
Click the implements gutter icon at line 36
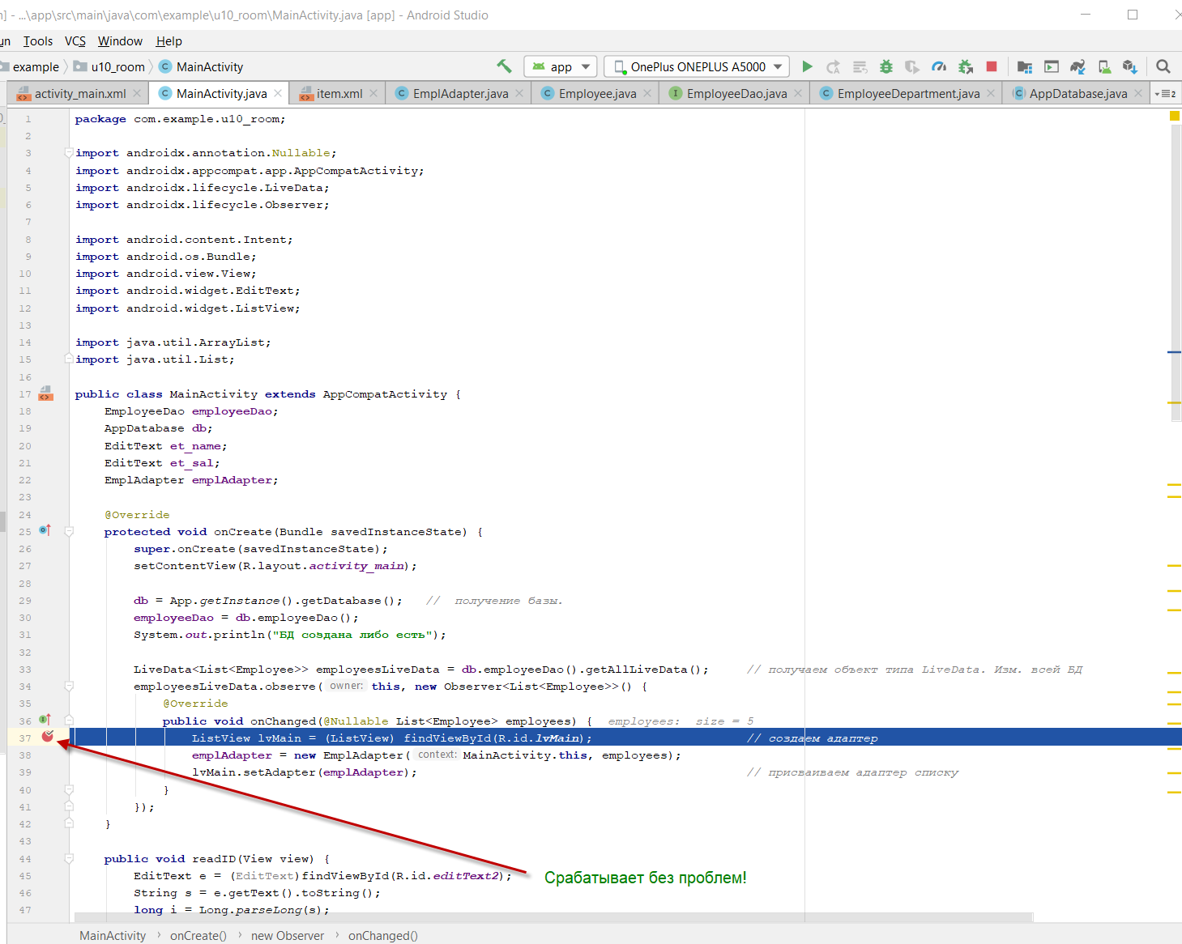[x=45, y=720]
